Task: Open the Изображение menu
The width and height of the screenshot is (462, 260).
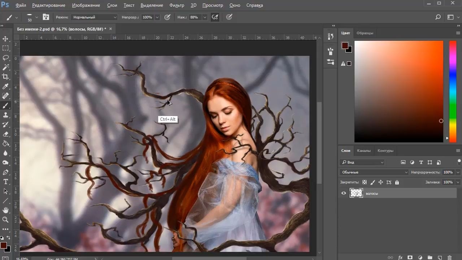Action: (86, 5)
